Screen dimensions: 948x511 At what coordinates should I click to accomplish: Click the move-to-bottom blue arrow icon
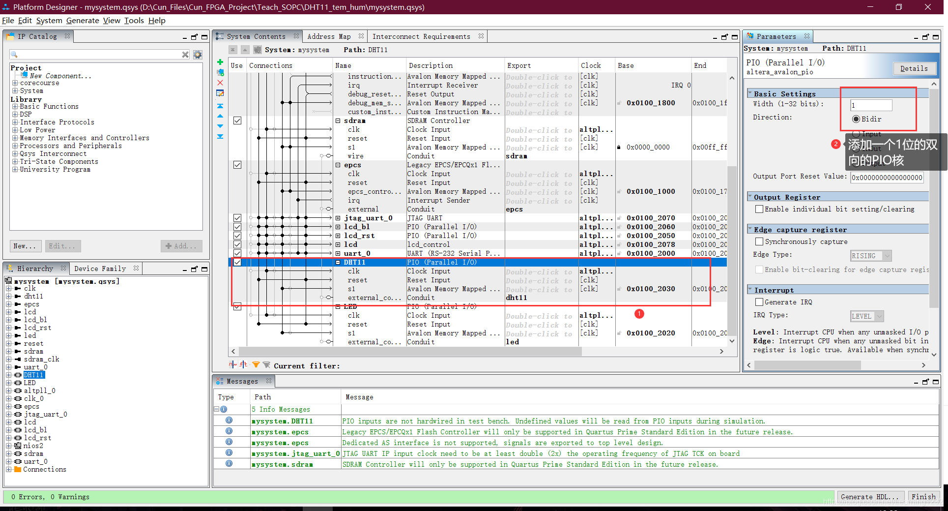(220, 137)
